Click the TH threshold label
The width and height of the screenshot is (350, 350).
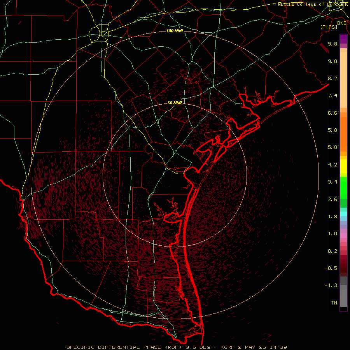click(x=334, y=303)
